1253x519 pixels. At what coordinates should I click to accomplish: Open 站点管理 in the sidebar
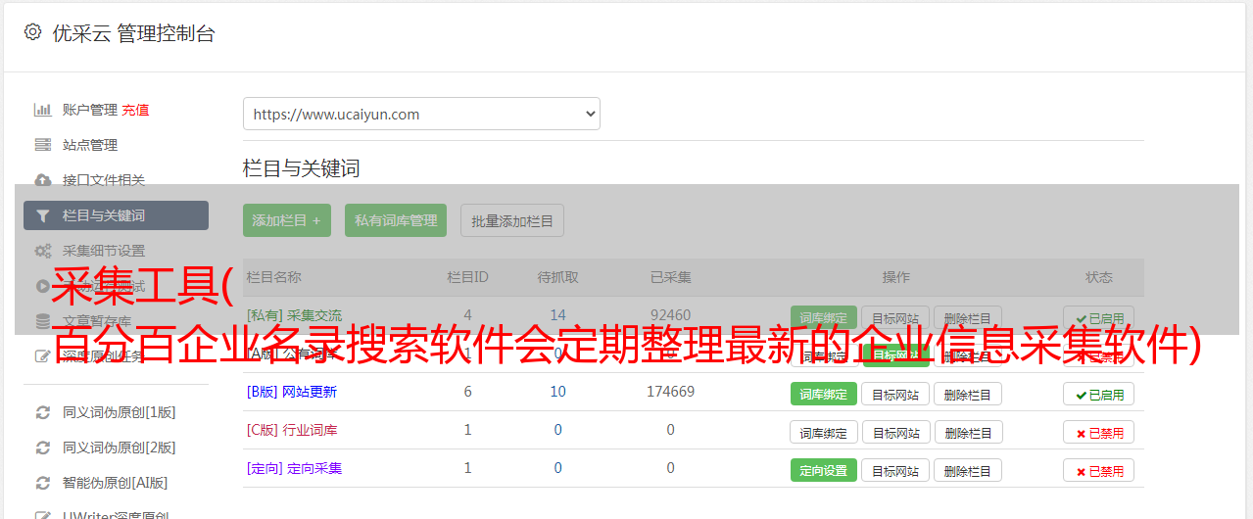pyautogui.click(x=90, y=145)
